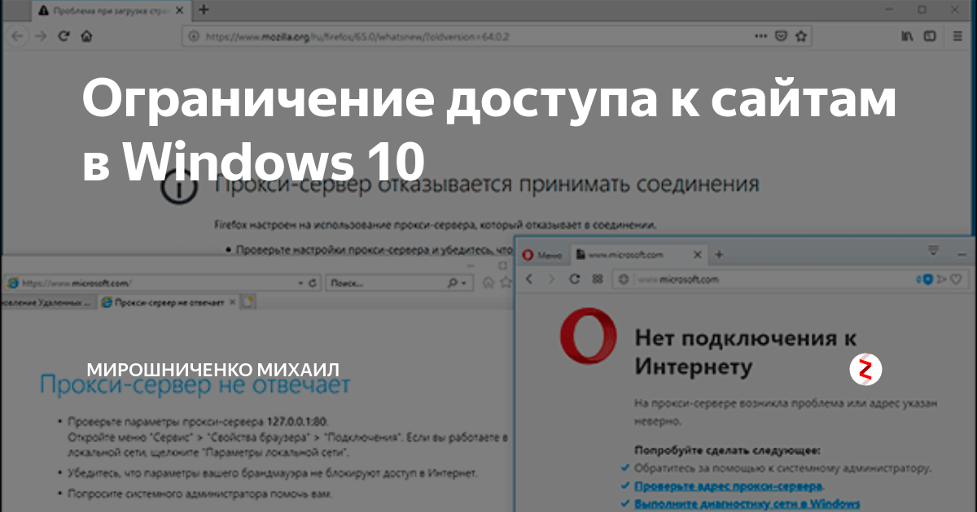Switch to the 'Прокси-сервер не отвечает' tab
The height and width of the screenshot is (512, 977).
(x=169, y=302)
